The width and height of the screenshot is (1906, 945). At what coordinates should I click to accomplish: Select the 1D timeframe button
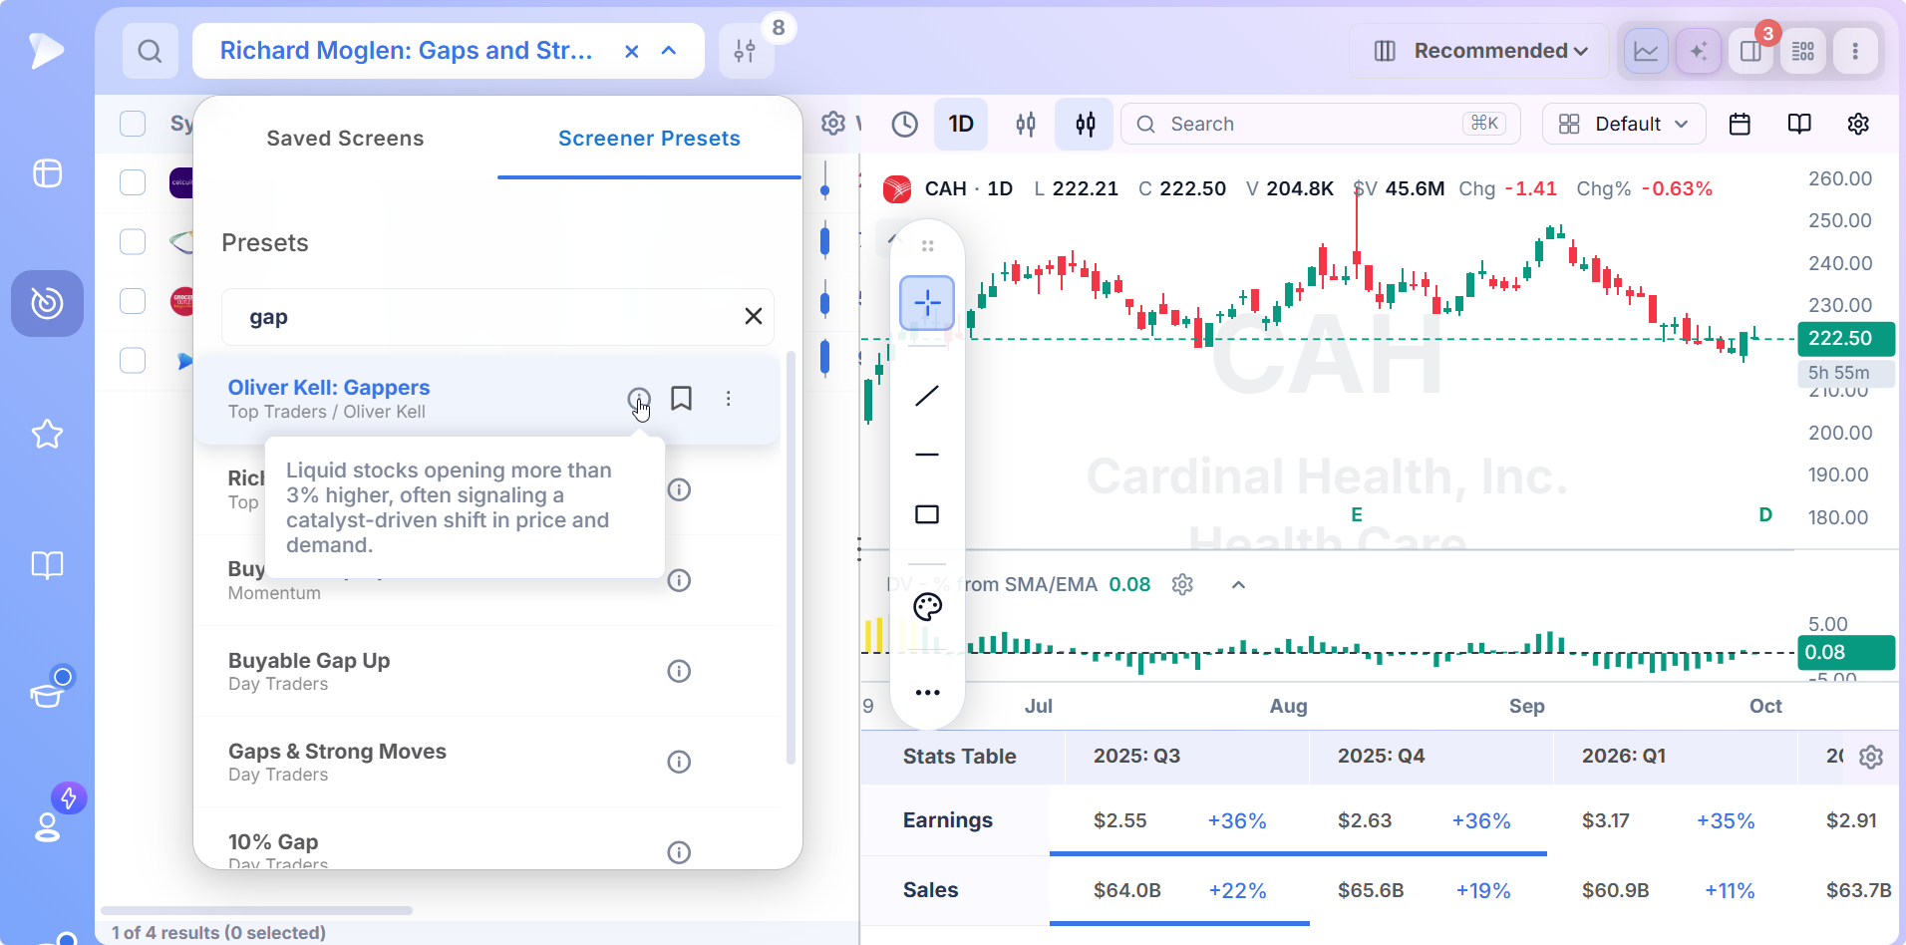pyautogui.click(x=961, y=124)
